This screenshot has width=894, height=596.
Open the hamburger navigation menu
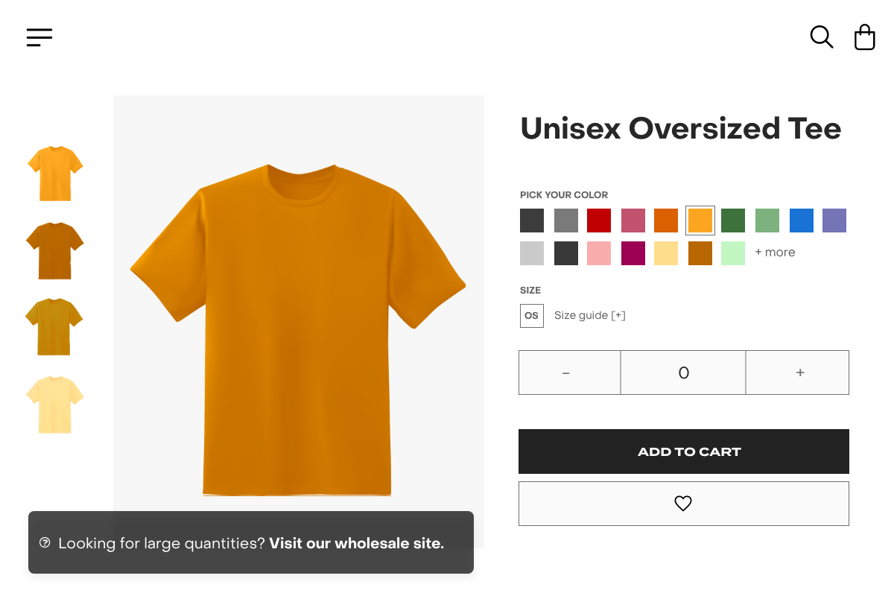[x=39, y=37]
